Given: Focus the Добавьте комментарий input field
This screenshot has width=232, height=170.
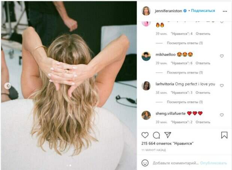Looking at the screenshot, I should tap(175, 163).
